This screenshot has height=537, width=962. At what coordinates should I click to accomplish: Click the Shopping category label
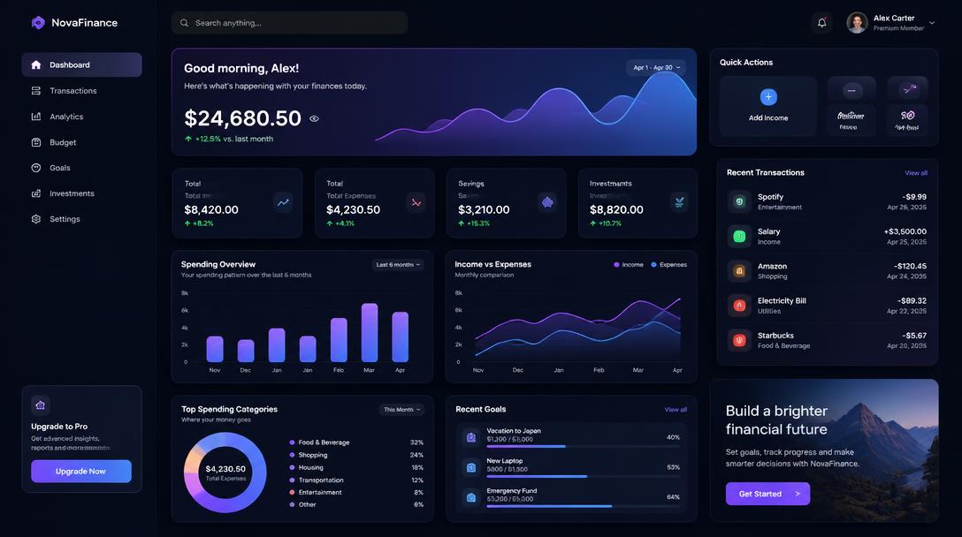313,455
